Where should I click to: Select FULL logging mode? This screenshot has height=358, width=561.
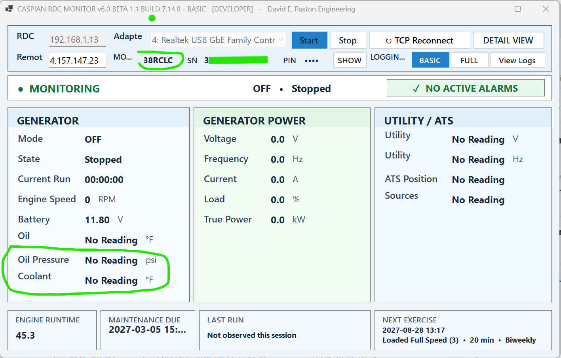[x=469, y=60]
